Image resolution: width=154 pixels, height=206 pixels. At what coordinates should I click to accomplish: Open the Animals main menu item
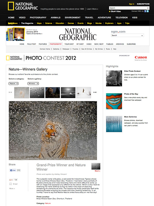(55, 18)
